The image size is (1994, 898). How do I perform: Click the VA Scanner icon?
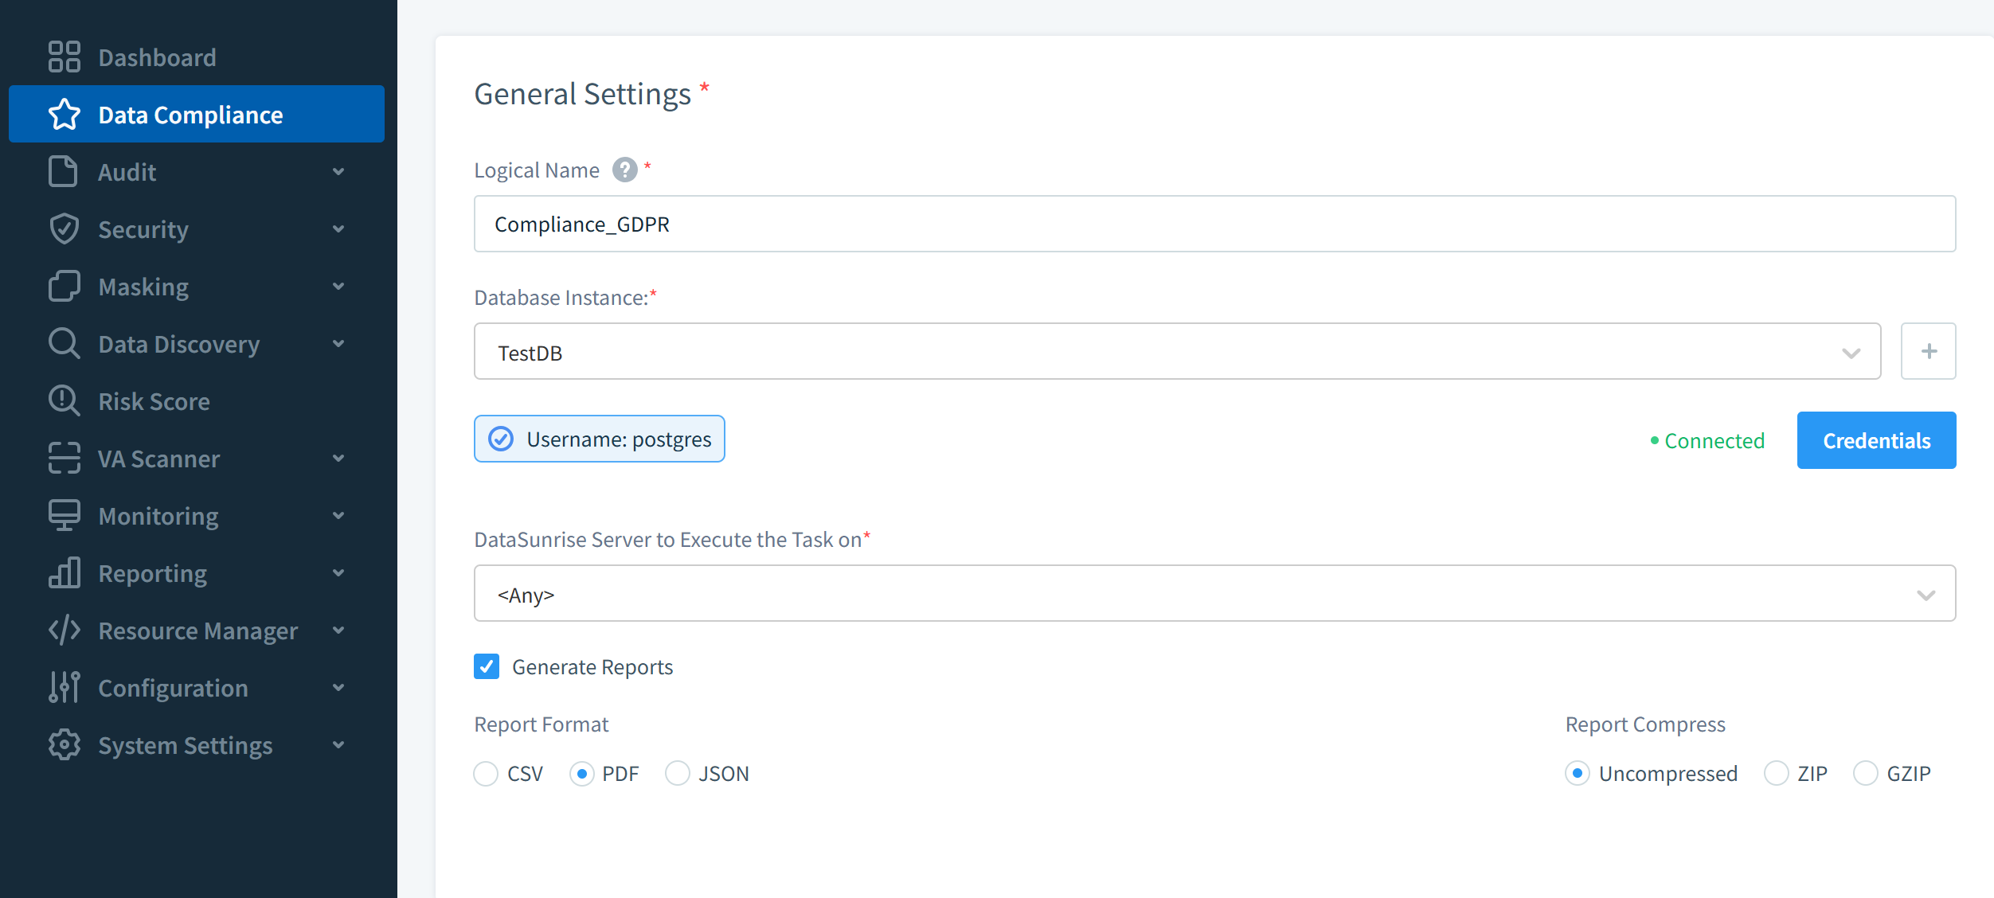64,458
